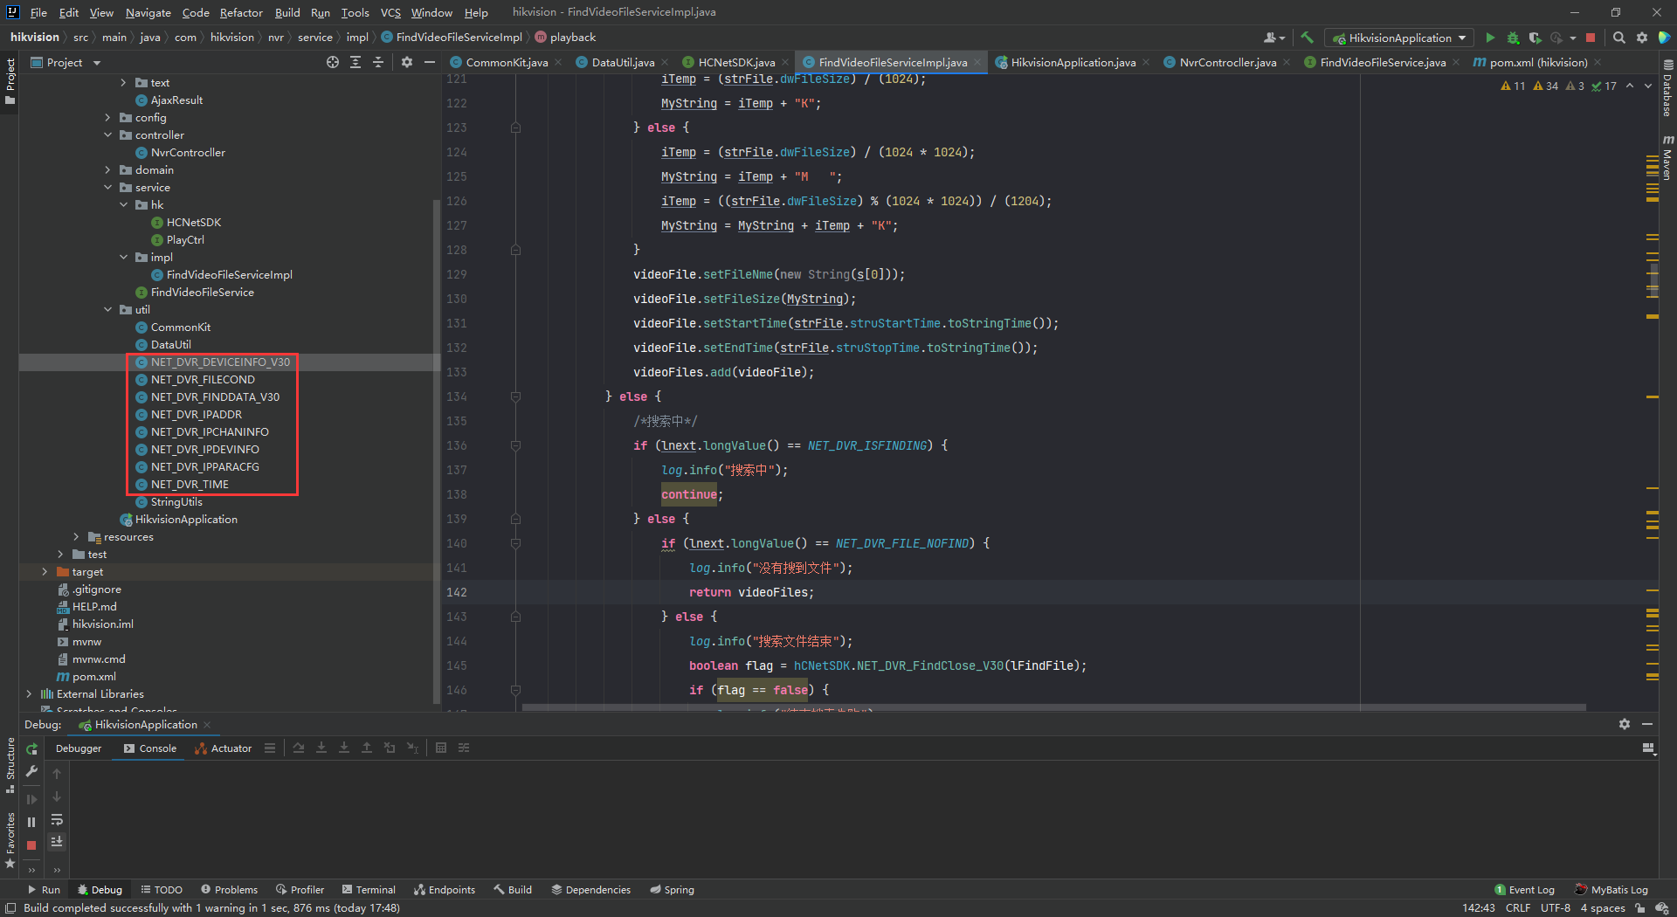Toggle the Favorites tool window

(10, 840)
